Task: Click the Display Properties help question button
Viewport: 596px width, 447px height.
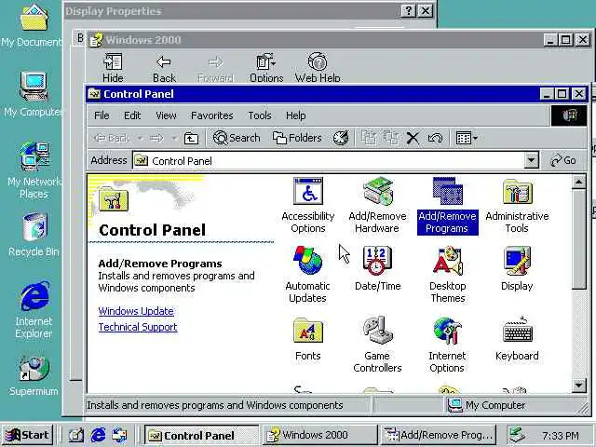Action: 408,10
